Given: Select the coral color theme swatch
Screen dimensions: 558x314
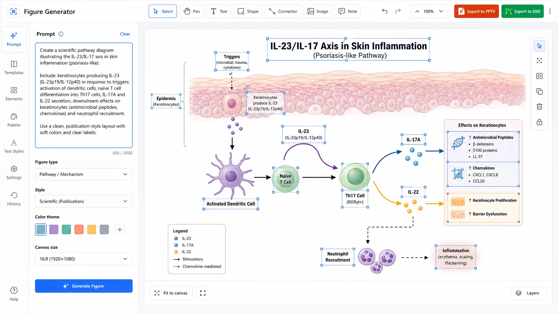Looking at the screenshot, I should point(79,229).
